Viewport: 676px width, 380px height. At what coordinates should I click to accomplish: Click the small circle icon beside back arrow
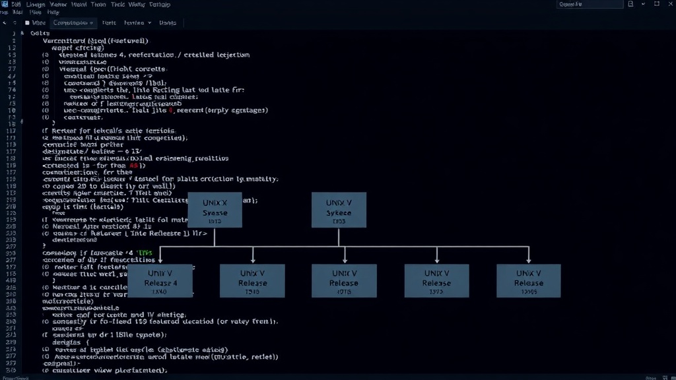click(15, 23)
